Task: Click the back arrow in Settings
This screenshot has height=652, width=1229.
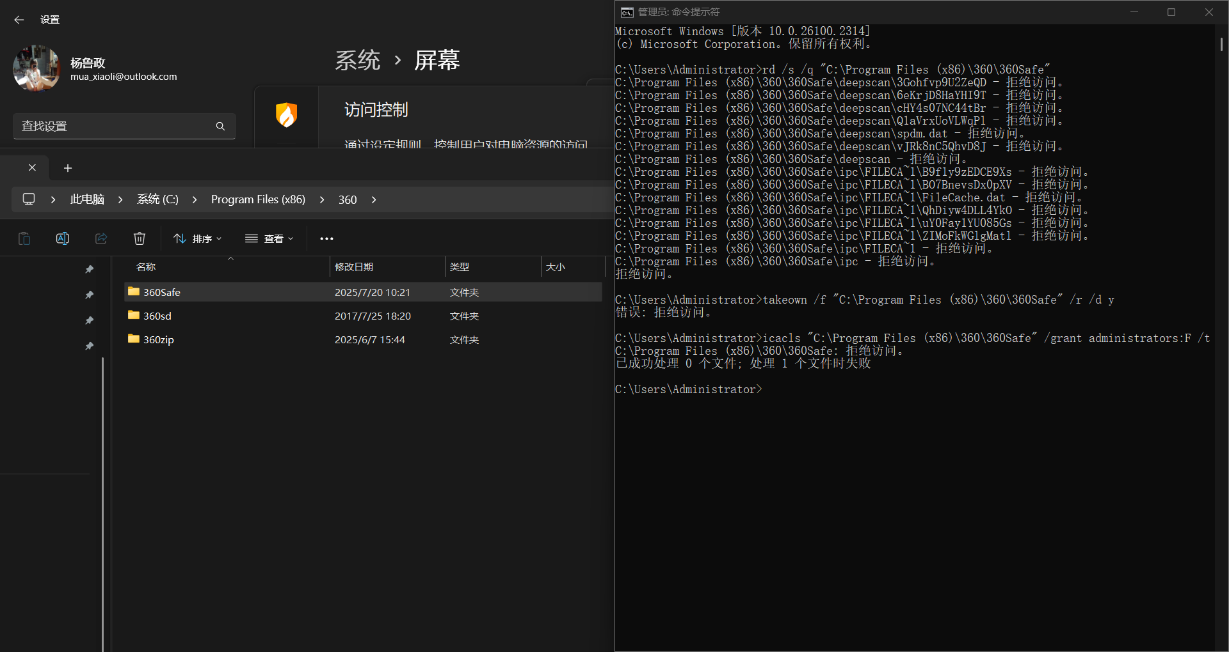Action: point(19,20)
